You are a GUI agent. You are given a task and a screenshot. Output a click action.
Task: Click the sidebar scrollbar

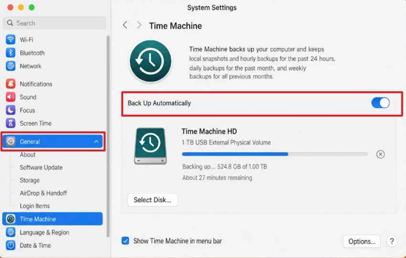coord(108,136)
